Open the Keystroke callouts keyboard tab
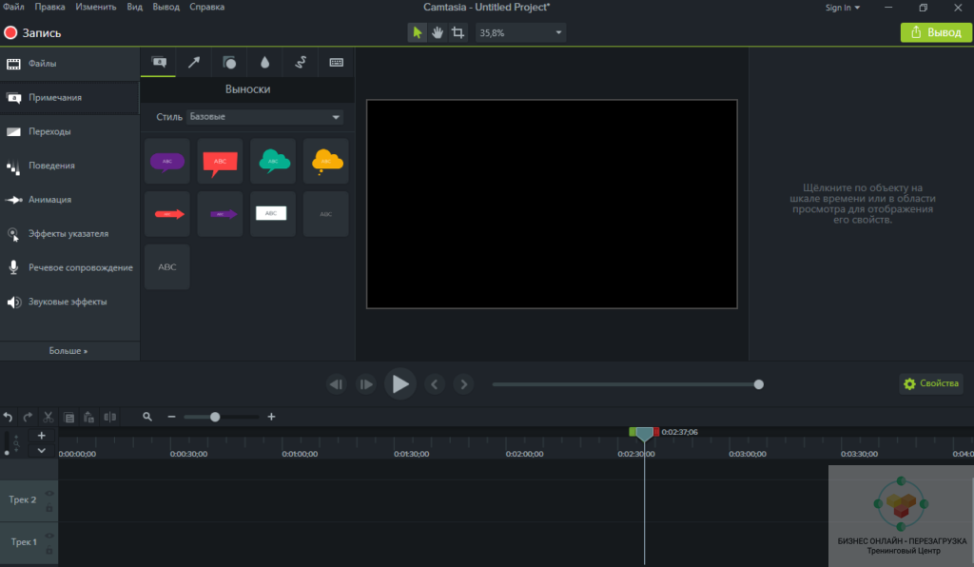 336,63
